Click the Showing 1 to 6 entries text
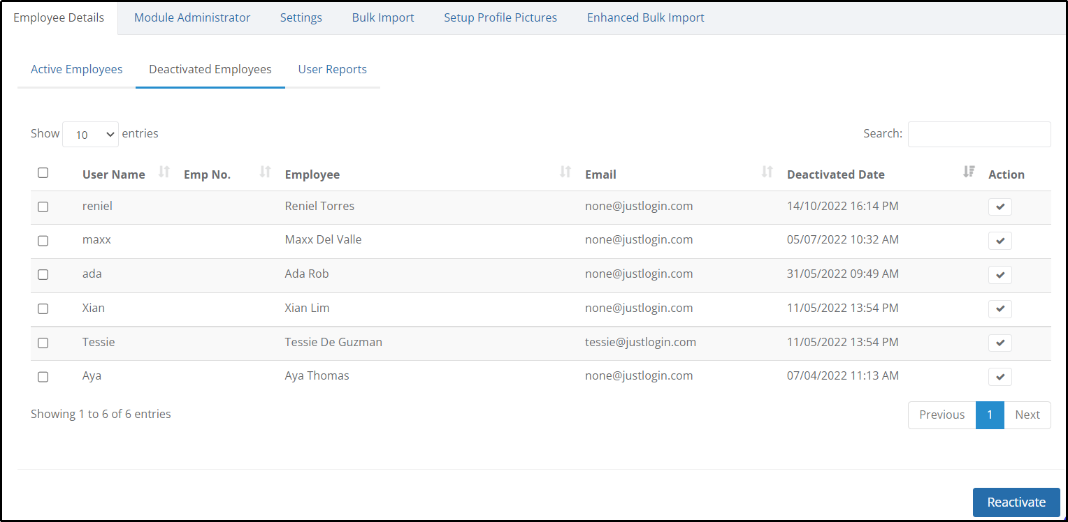Viewport: 1068px width, 522px height. pos(101,414)
